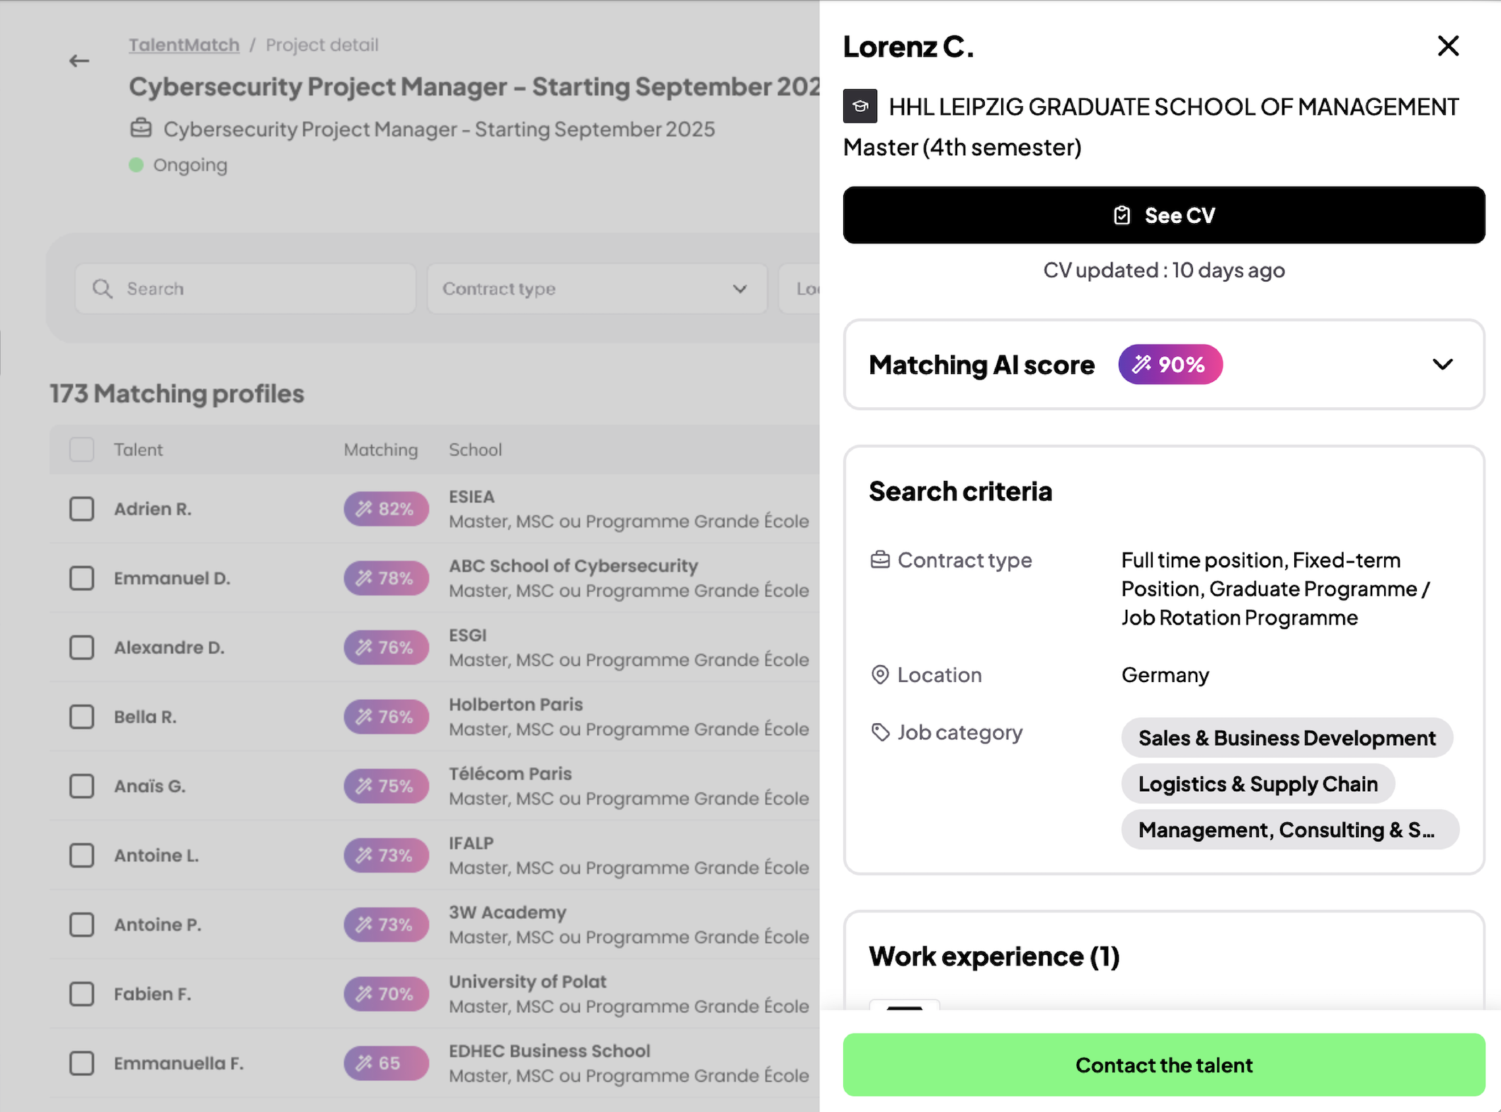This screenshot has height=1112, width=1501.
Task: Click the back arrow icon
Action: point(79,62)
